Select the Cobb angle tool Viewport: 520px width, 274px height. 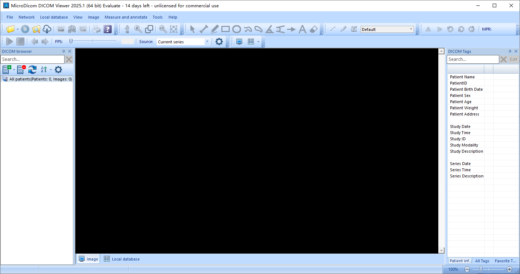(x=280, y=30)
